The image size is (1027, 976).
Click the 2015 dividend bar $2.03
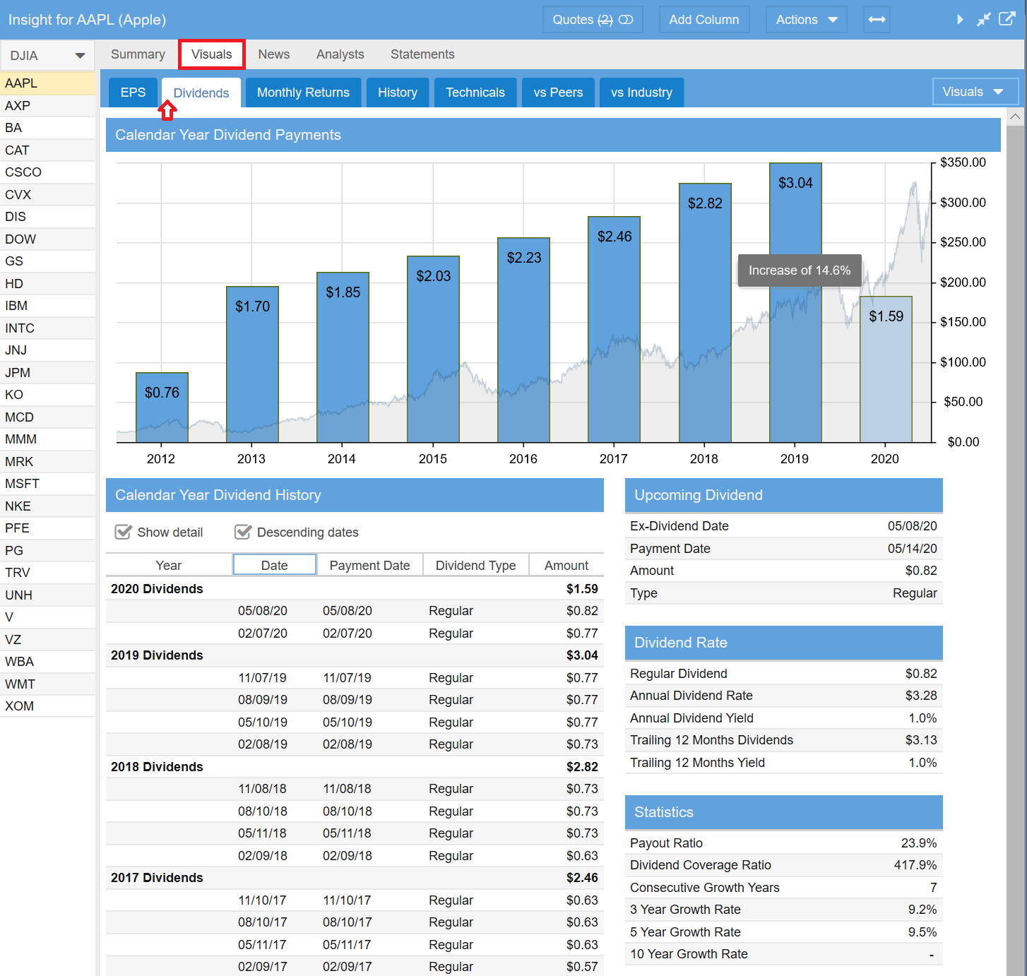pyautogui.click(x=433, y=349)
